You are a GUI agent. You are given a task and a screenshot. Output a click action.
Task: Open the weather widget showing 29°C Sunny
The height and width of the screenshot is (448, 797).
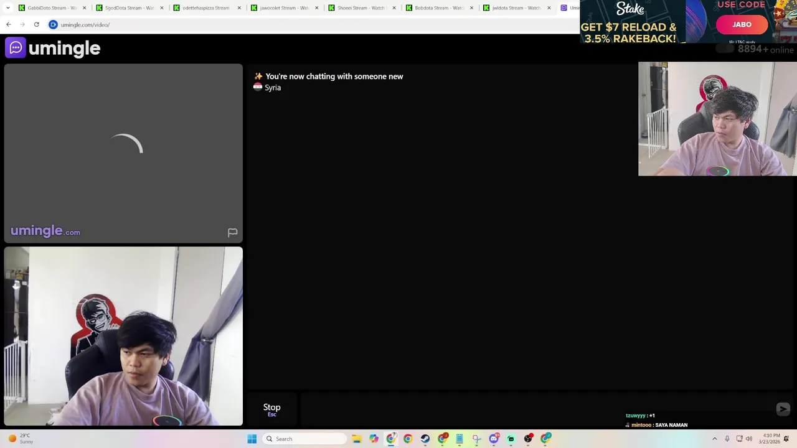21,439
